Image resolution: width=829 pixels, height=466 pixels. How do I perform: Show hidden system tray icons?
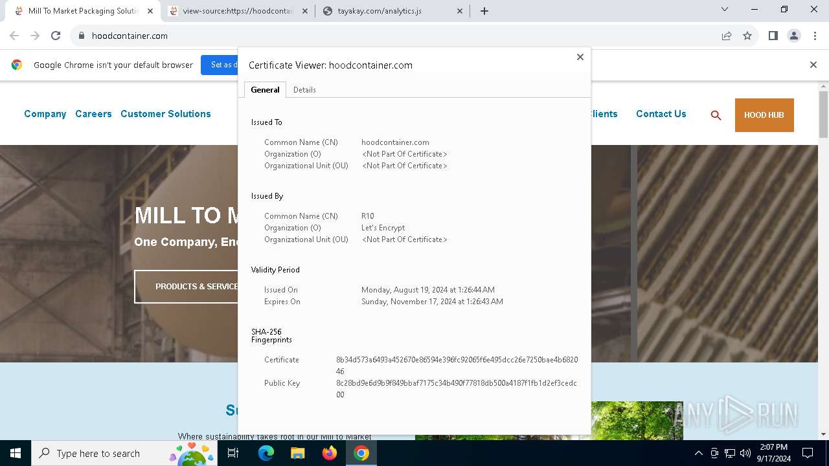click(698, 453)
